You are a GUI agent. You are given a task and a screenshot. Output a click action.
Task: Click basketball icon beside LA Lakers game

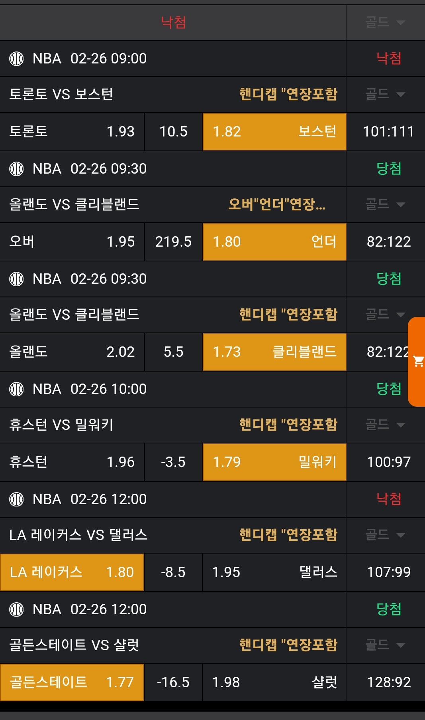tap(16, 499)
